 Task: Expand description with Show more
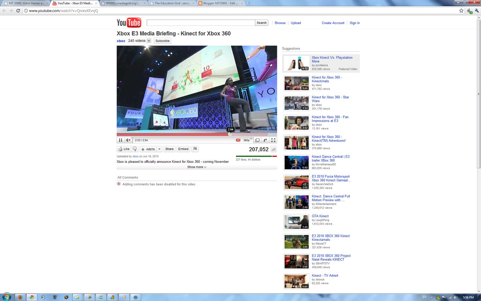(x=197, y=167)
